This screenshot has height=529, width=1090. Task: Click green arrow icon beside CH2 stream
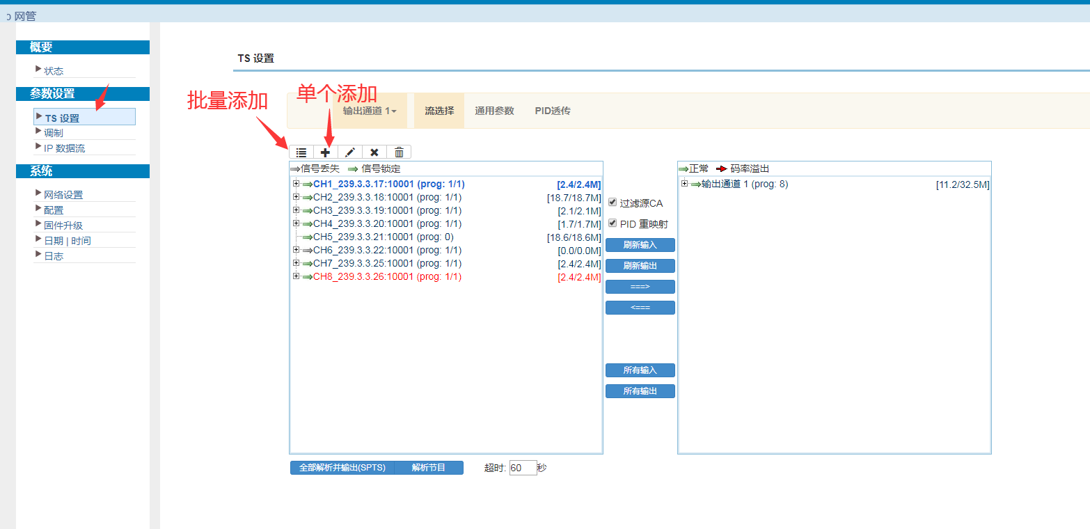click(308, 198)
